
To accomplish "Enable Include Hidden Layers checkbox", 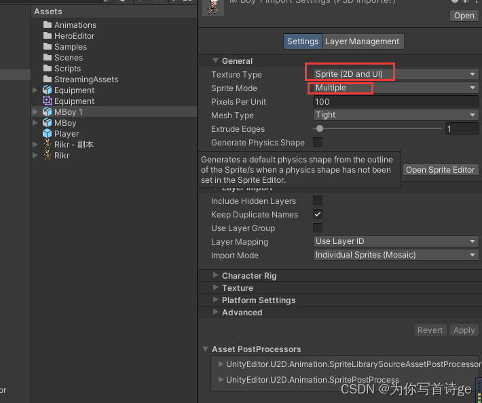I will (318, 200).
